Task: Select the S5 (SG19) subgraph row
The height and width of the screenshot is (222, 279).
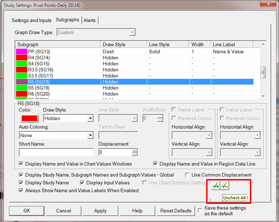Action: (134, 88)
